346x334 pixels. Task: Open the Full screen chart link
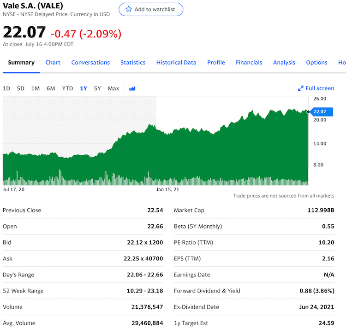tap(316, 88)
